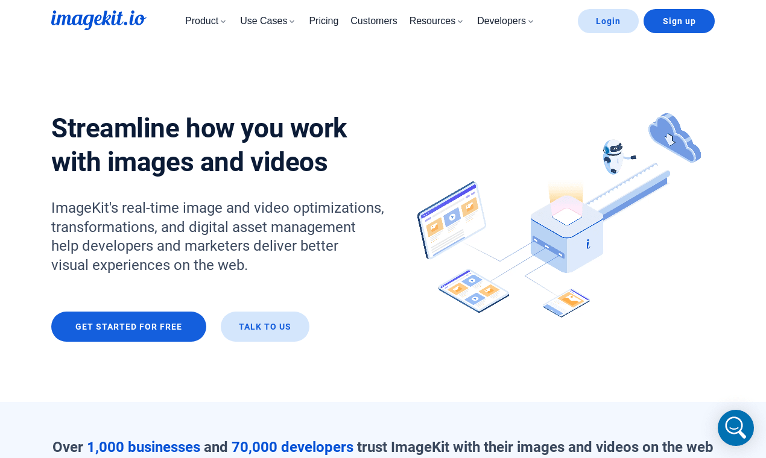This screenshot has height=458, width=766.
Task: Click the hero isometric illustration
Action: pos(559,215)
